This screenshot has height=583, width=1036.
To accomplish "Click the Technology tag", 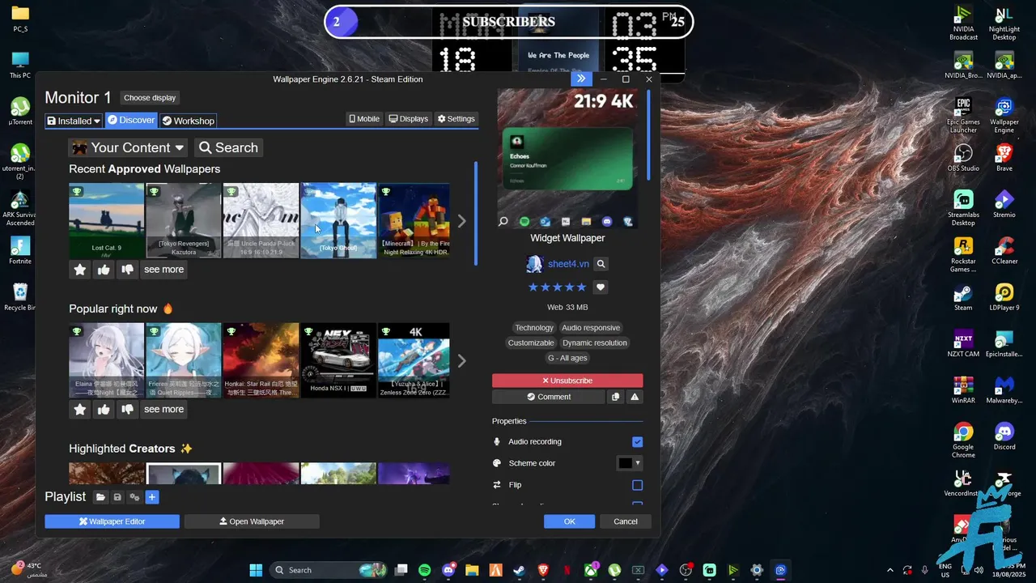I will click(x=534, y=328).
